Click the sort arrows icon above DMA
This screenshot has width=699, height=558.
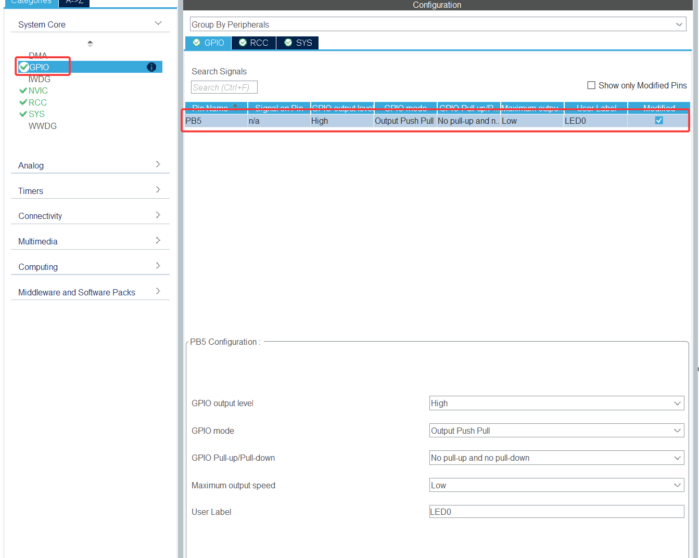click(x=90, y=44)
